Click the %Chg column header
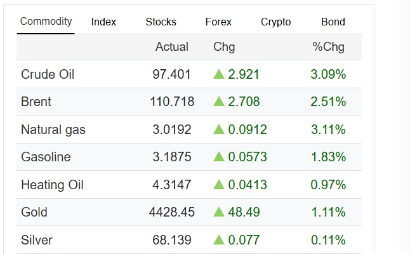 [329, 46]
